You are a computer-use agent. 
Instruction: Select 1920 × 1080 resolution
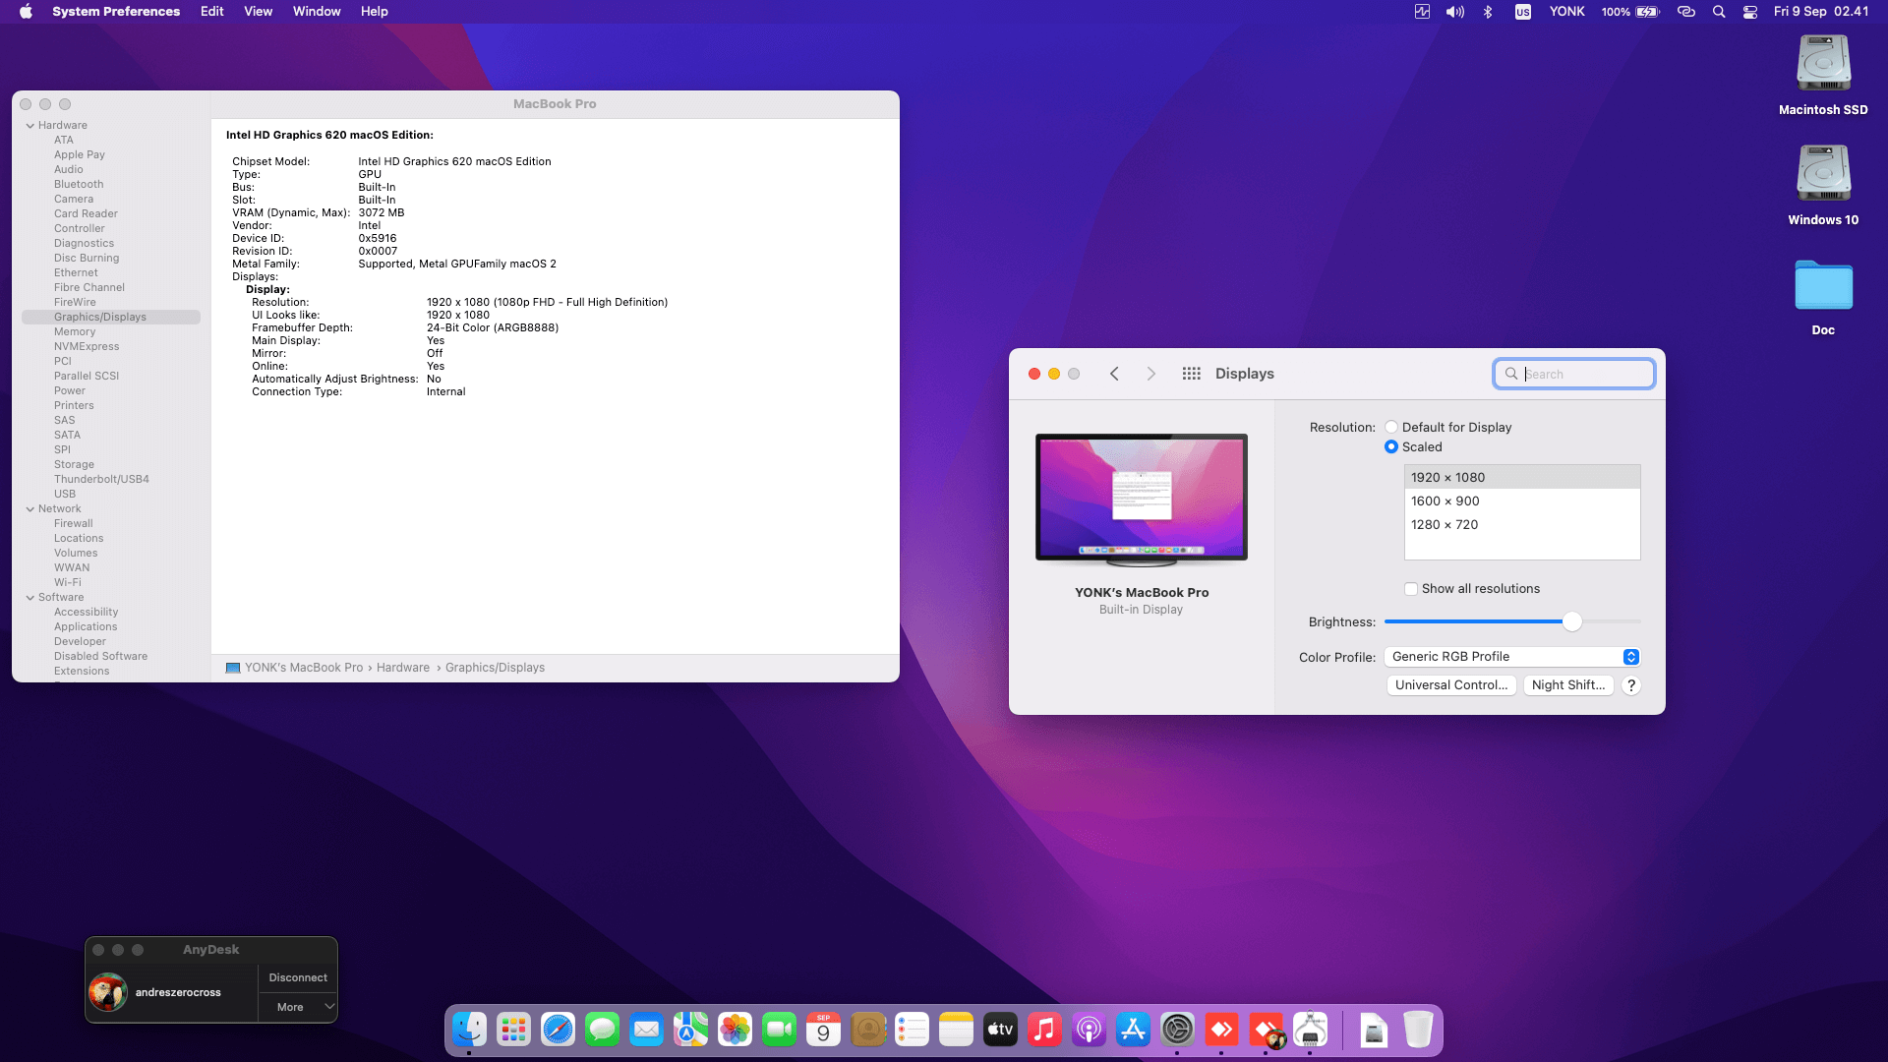1522,478
